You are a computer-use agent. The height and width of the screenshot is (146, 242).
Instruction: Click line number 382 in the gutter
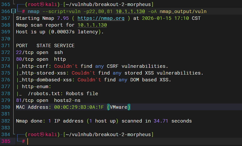pos(5,121)
